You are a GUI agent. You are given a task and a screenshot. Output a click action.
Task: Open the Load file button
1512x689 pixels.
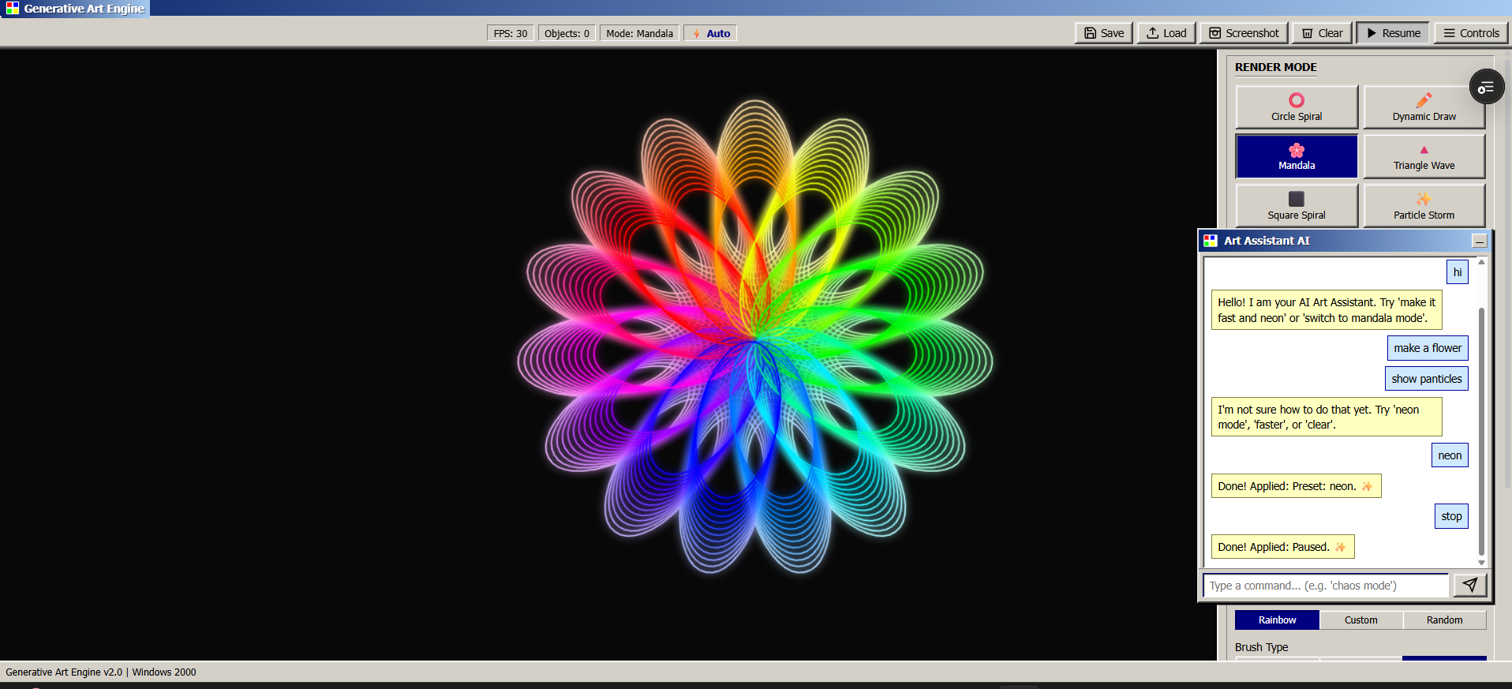pyautogui.click(x=1166, y=33)
